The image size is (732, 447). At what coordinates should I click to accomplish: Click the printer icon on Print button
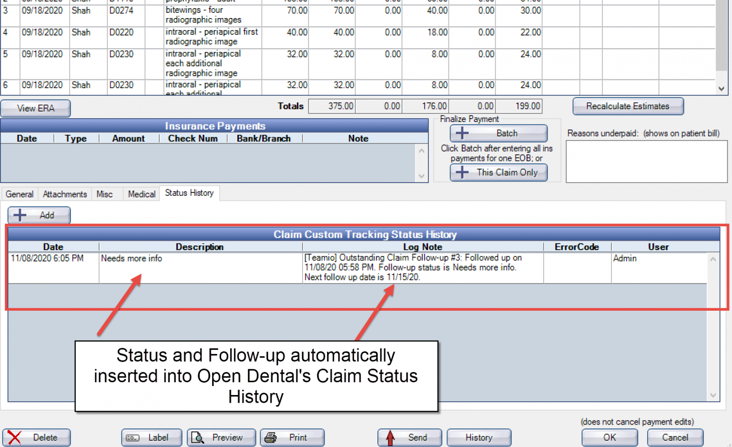tap(271, 437)
